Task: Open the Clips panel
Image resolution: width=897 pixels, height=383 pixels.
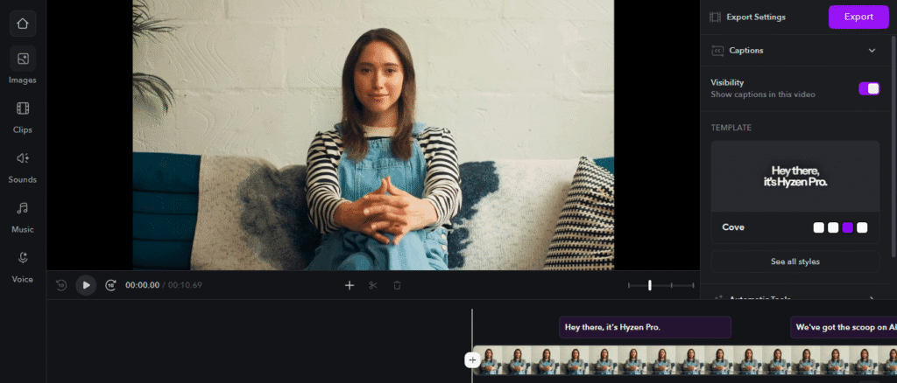Action: (x=22, y=116)
